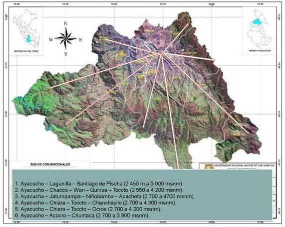Click the compass rose on the map
The height and width of the screenshot is (227, 285).
point(65,39)
